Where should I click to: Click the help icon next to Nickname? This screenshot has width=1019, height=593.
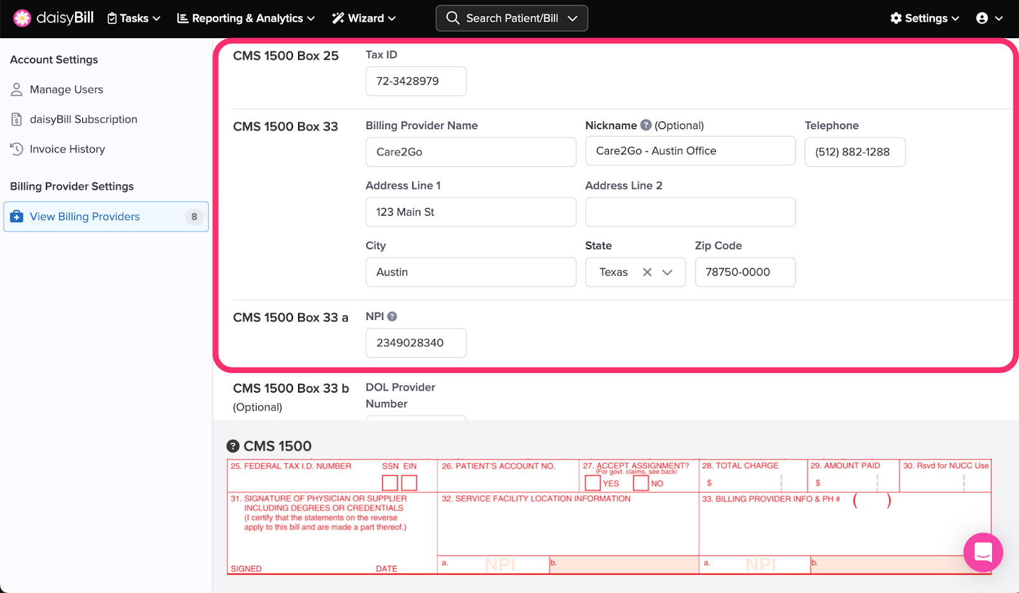click(x=646, y=125)
